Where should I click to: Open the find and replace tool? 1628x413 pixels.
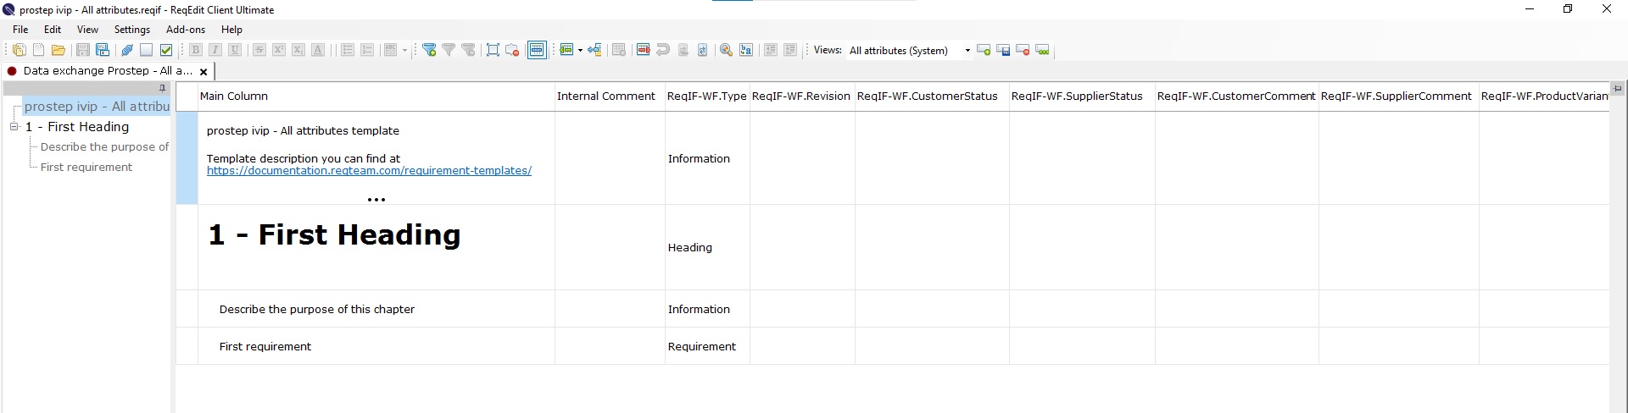(x=746, y=50)
